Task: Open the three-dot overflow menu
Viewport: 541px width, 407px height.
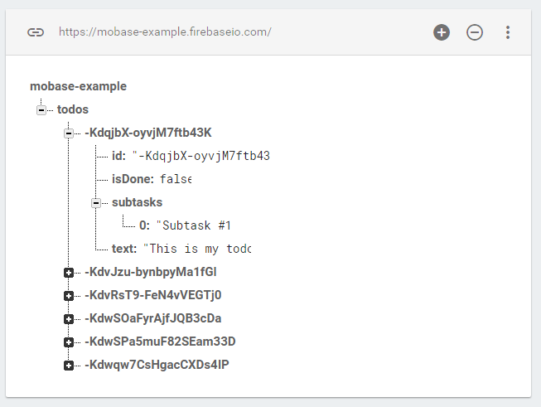Action: (x=508, y=32)
